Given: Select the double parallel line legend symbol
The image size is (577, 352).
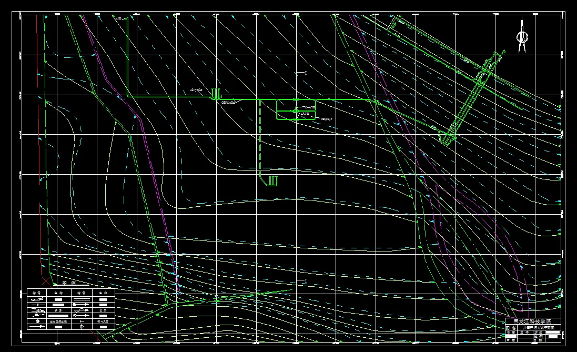Looking at the screenshot, I should 82,299.
